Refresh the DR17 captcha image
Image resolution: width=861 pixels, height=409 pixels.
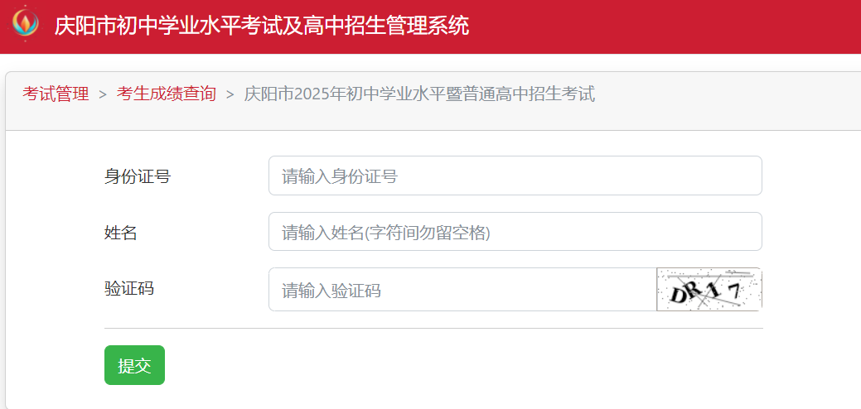tap(709, 290)
